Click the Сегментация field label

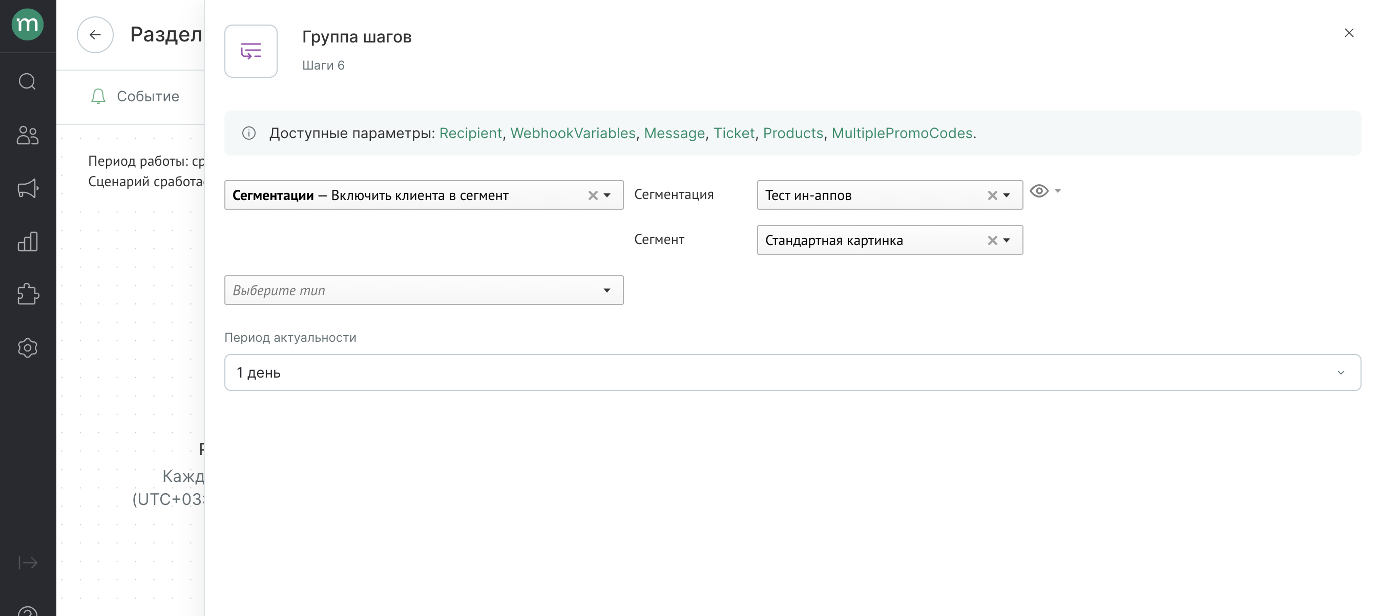click(674, 194)
